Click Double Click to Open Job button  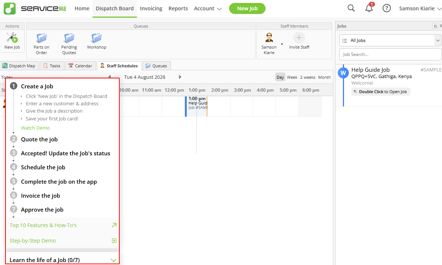(x=380, y=92)
